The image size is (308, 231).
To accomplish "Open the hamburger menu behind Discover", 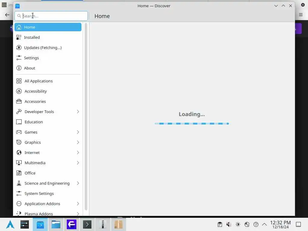I will (301, 14).
